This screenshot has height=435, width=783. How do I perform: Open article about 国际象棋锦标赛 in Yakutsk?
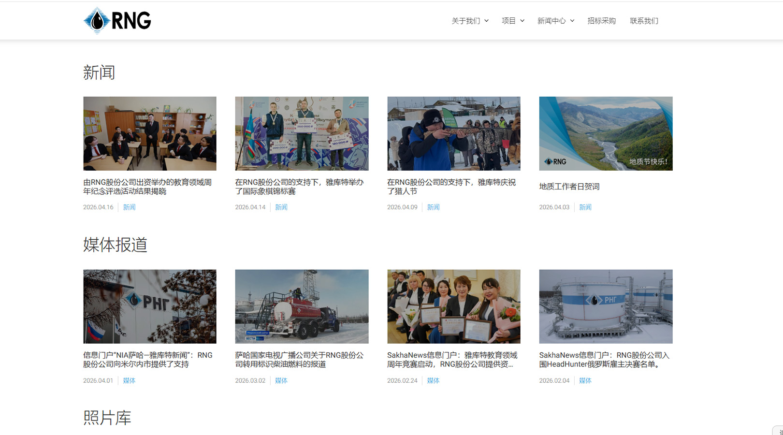299,187
